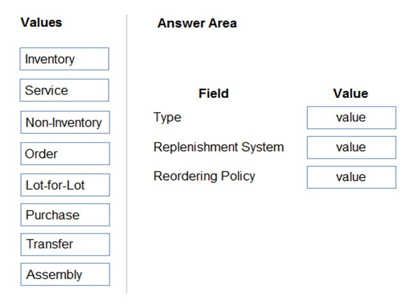This screenshot has height=308, width=416.
Task: Pick the Non-Inventory value box
Action: click(x=65, y=122)
